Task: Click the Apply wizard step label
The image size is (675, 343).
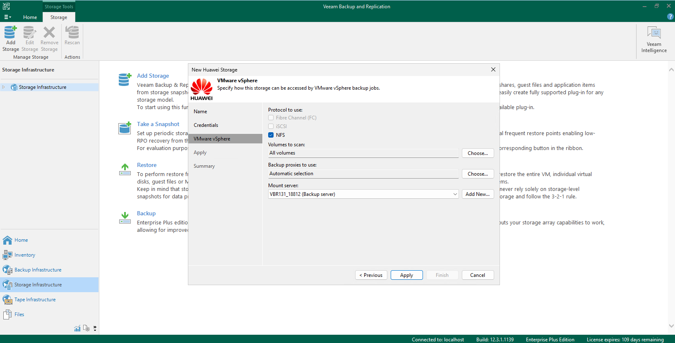Action: tap(200, 152)
